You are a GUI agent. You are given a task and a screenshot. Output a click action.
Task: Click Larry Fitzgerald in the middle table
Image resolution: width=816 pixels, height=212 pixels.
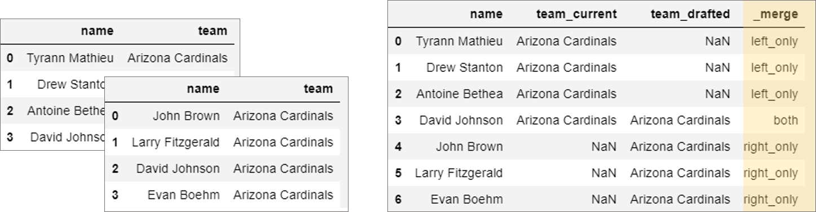[175, 143]
